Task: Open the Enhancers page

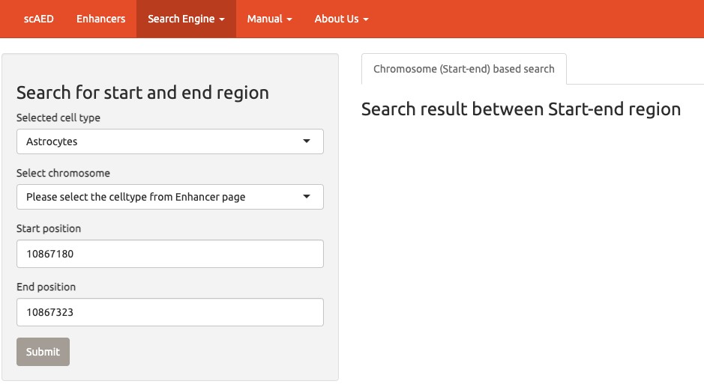Action: point(100,19)
